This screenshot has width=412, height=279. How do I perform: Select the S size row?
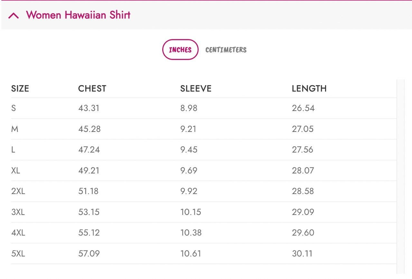pyautogui.click(x=14, y=108)
